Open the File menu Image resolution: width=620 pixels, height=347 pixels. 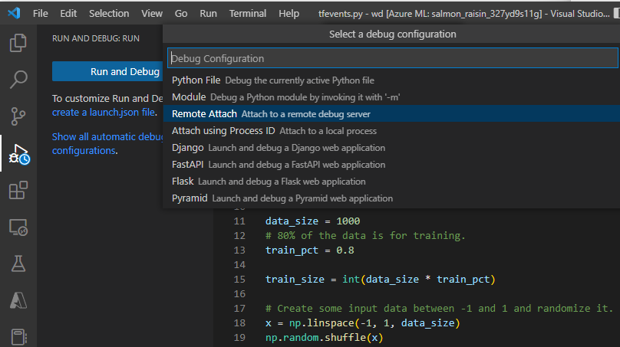[x=41, y=14]
